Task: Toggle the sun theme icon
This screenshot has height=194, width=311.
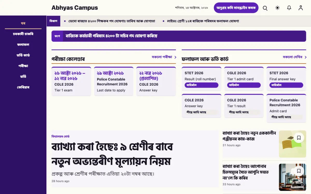Action: click(x=277, y=8)
